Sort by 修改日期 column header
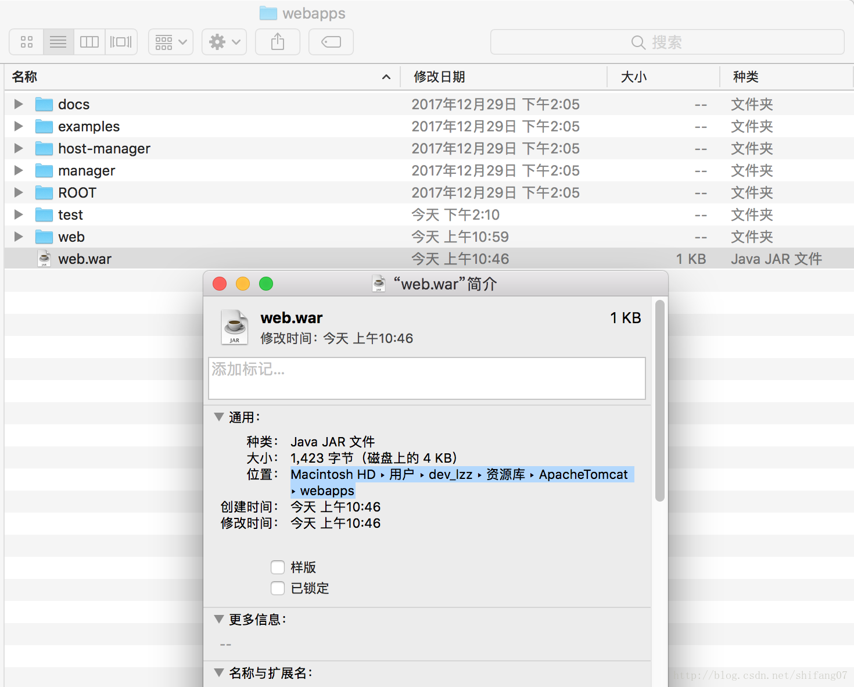The height and width of the screenshot is (687, 854). [503, 77]
